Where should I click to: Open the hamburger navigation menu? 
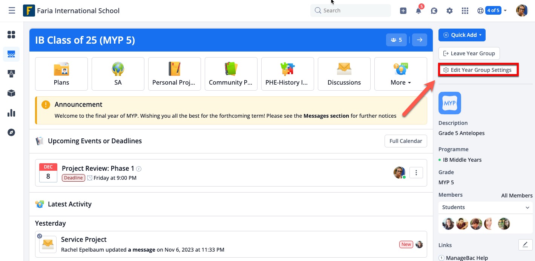(12, 11)
